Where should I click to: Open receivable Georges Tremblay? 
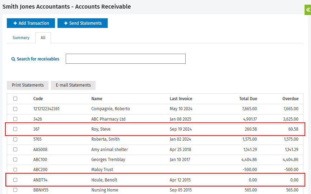(x=108, y=160)
